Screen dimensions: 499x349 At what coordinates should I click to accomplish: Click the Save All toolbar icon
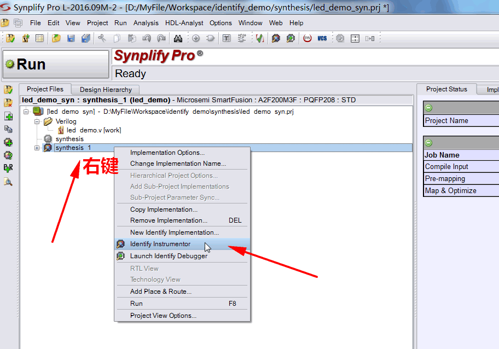[x=85, y=38]
